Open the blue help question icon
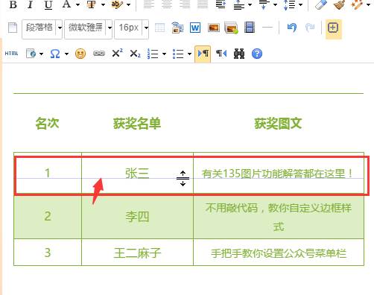374x295 pixels. (x=257, y=54)
